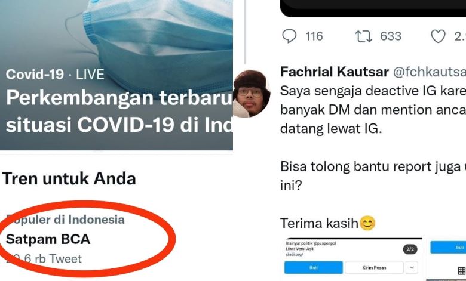Tap the reply speech bubble icon
The height and width of the screenshot is (281, 466).
click(x=289, y=36)
